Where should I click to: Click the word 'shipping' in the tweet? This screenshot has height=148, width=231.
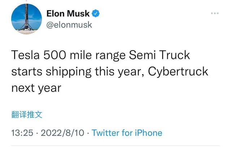[x=69, y=72]
